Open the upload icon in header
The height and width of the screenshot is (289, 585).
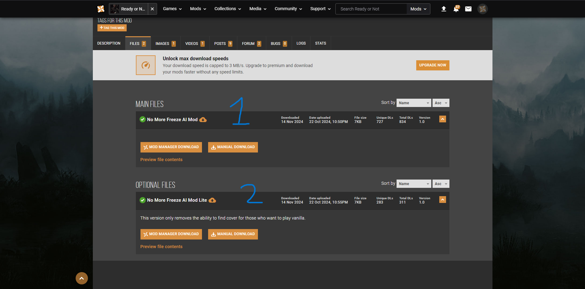[x=444, y=9]
